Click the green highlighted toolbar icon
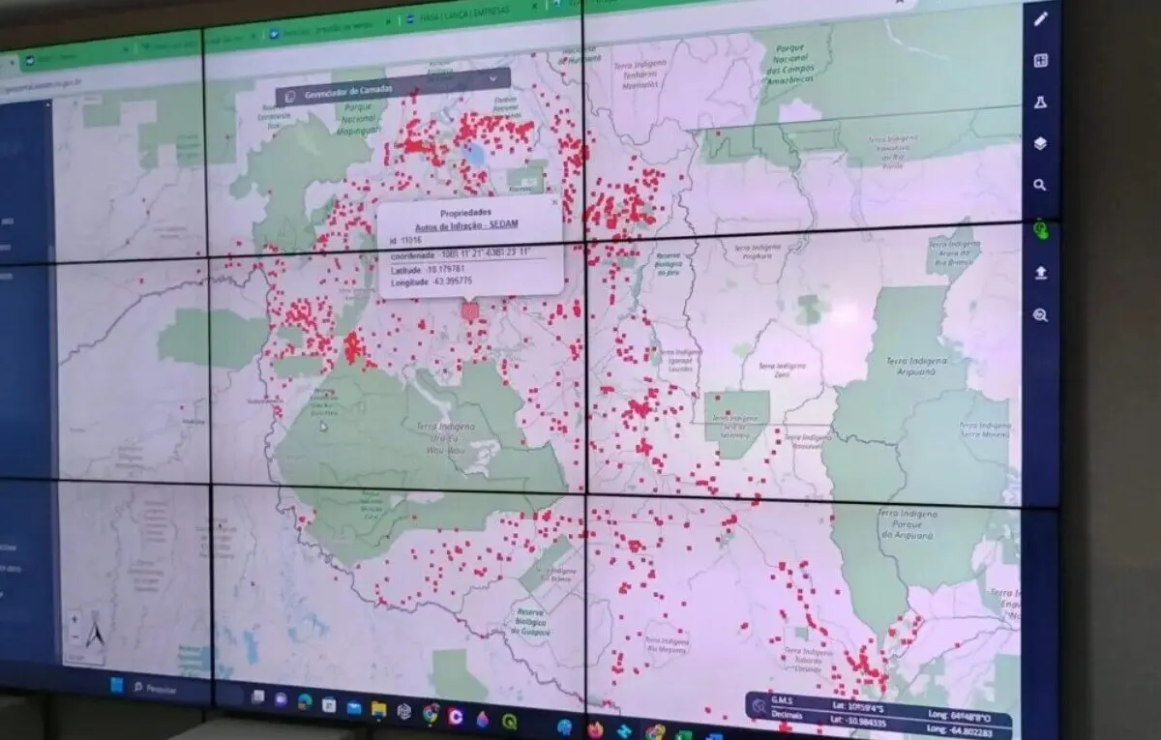Viewport: 1161px width, 740px height. pyautogui.click(x=1040, y=230)
